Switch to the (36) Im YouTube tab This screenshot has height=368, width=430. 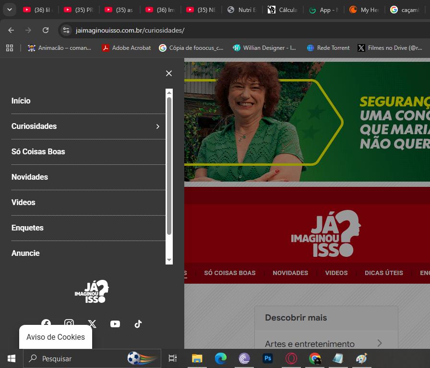(x=161, y=10)
